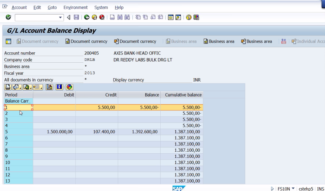The width and height of the screenshot is (325, 191).
Task: Click the account number value 200405
Action: pyautogui.click(x=91, y=53)
